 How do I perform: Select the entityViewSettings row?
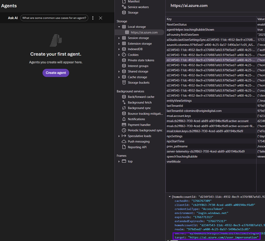pos(215,101)
